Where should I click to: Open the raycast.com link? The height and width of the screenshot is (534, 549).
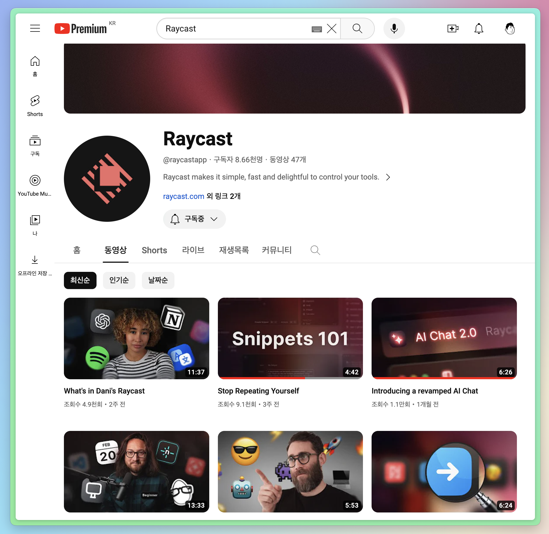pyautogui.click(x=184, y=196)
